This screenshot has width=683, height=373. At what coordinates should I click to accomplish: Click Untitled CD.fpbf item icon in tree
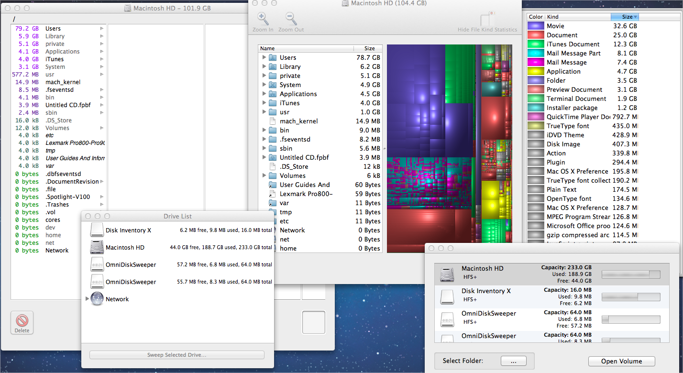273,157
